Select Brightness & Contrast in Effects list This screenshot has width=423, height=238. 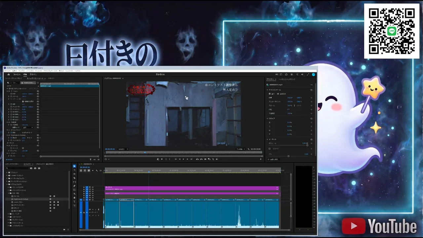click(21, 199)
